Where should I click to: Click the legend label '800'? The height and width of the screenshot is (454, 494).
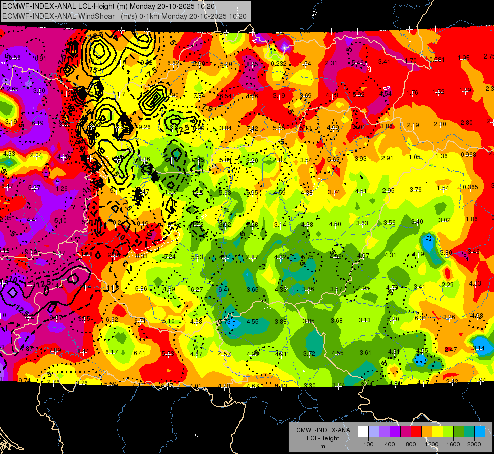point(411,444)
